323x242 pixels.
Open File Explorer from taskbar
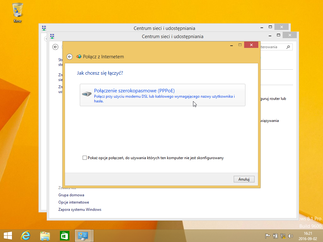click(45, 236)
